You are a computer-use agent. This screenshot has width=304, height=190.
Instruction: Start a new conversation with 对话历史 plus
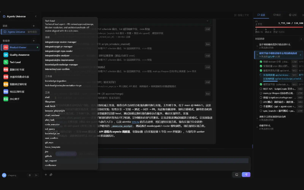[301, 39]
